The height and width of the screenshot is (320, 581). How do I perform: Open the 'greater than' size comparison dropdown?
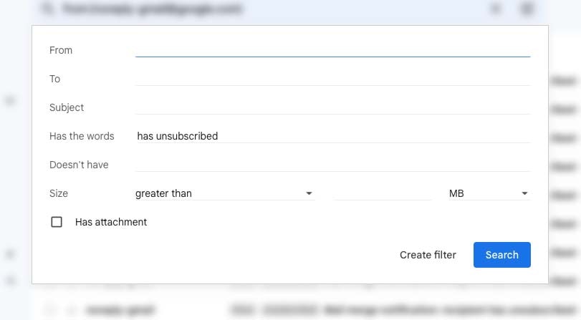pos(225,193)
